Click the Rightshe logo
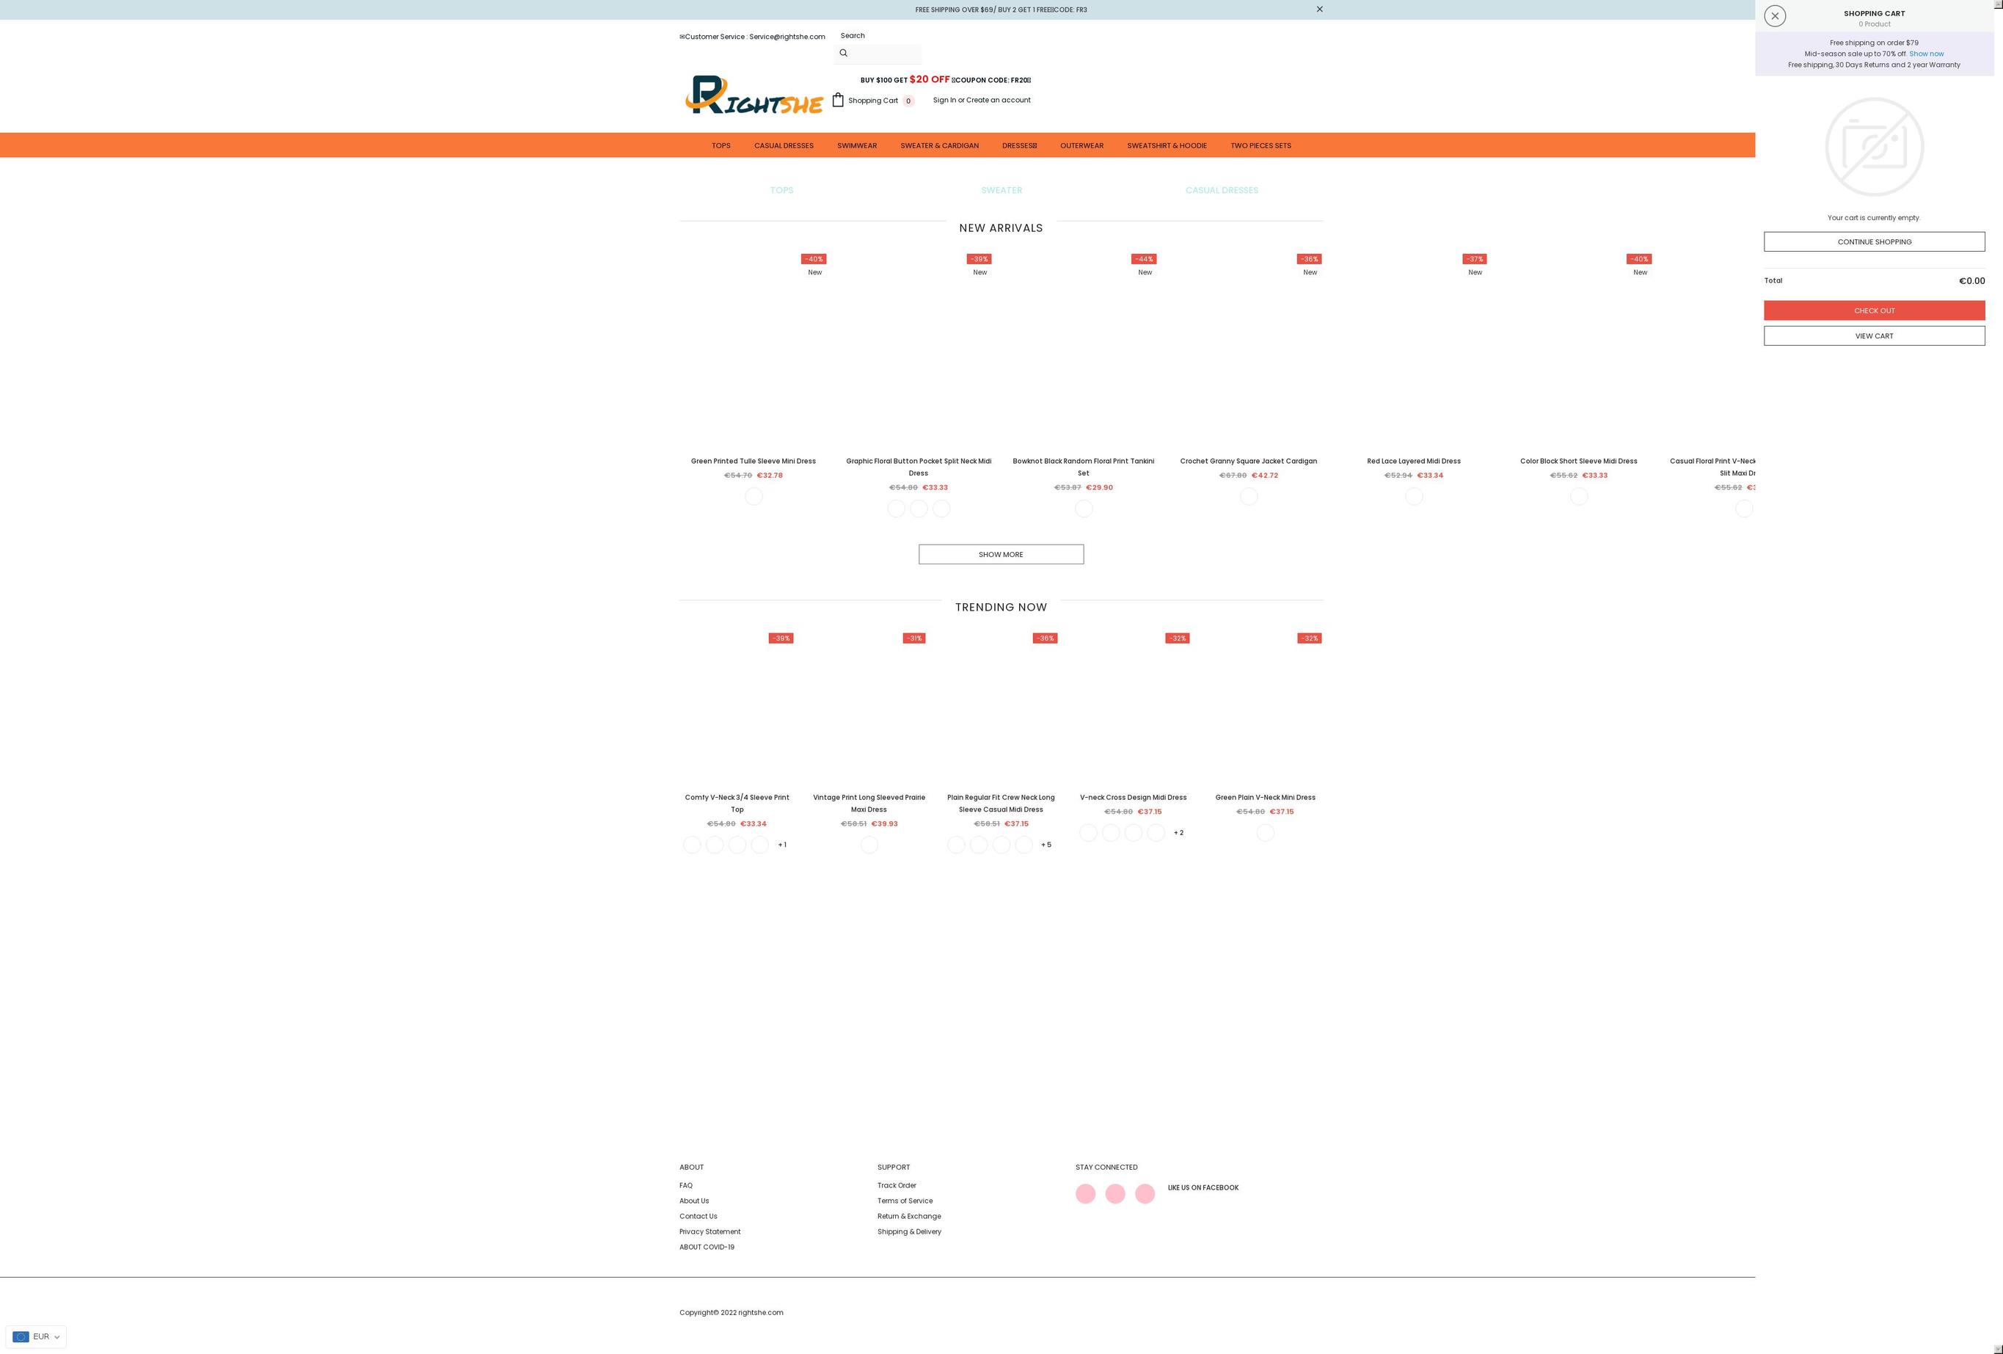The width and height of the screenshot is (2003, 1354). point(754,95)
